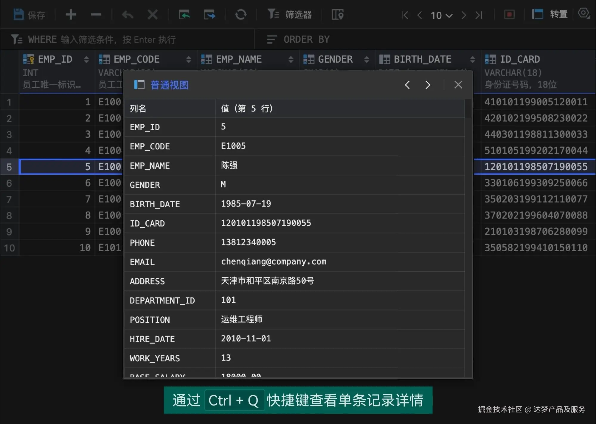Cancel changes with the X icon
Image resolution: width=596 pixels, height=424 pixels.
(x=153, y=14)
